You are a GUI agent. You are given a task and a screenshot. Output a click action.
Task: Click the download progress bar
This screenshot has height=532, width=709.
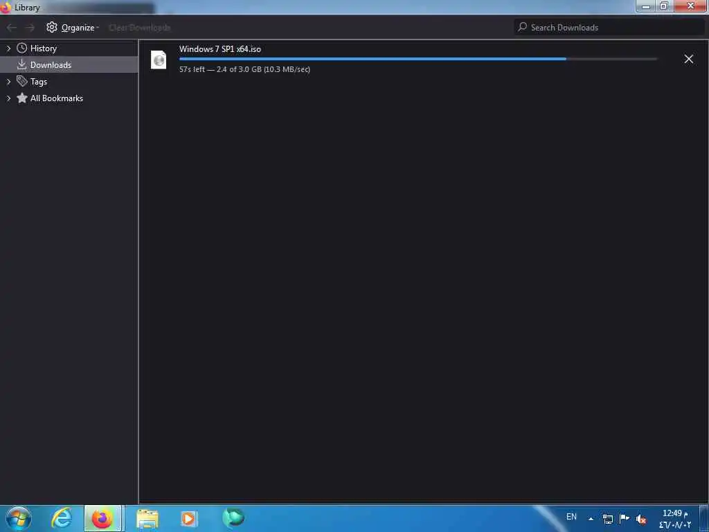pyautogui.click(x=418, y=59)
